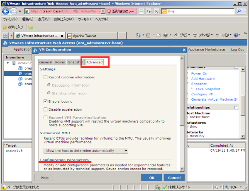The width and height of the screenshot is (249, 191).
Task: Switch to the General tab
Action: pyautogui.click(x=46, y=62)
